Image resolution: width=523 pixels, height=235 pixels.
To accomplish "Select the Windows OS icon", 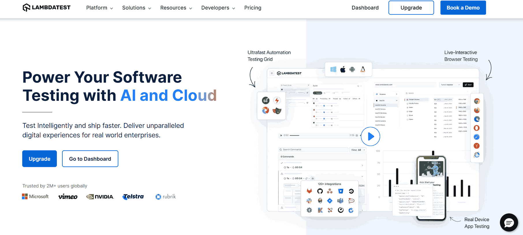I will [333, 69].
